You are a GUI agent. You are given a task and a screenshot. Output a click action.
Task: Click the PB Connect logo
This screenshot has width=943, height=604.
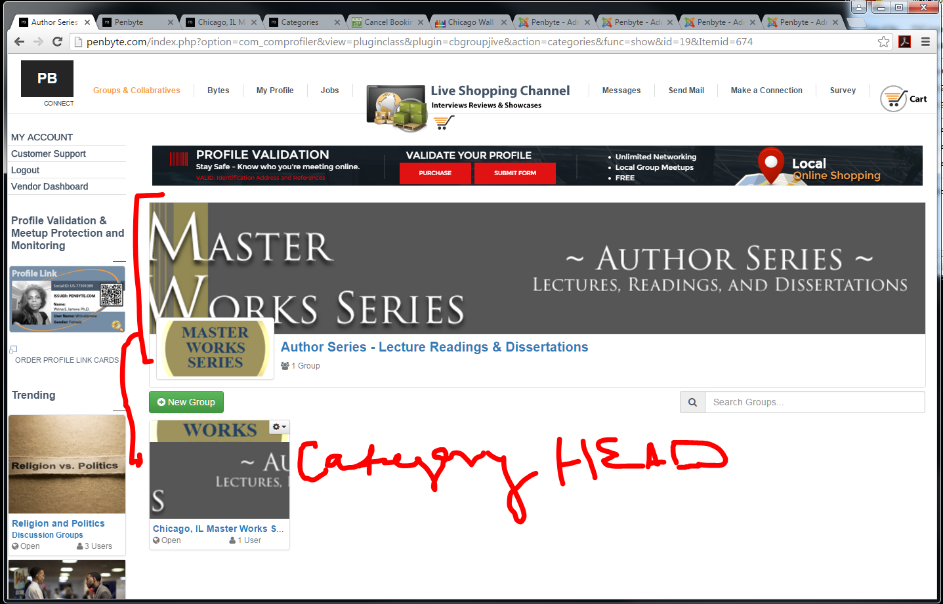pos(47,83)
